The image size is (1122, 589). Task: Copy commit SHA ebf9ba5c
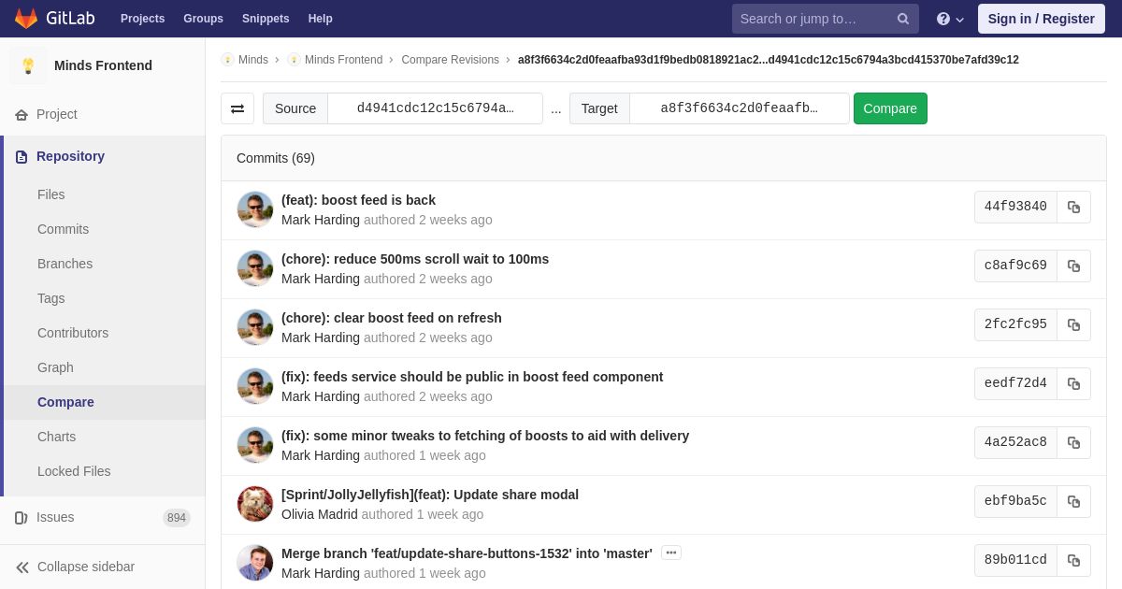coord(1073,502)
